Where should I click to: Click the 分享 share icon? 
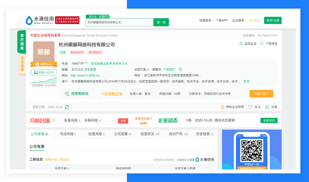click(267, 107)
